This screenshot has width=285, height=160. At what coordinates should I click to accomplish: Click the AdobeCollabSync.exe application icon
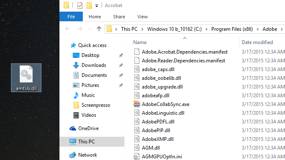click(137, 104)
